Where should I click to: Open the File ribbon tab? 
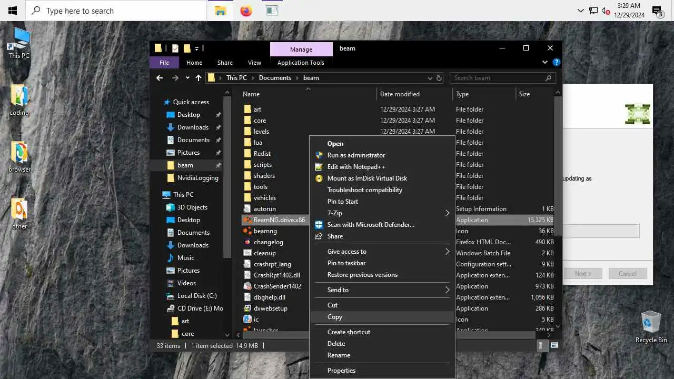pos(164,62)
